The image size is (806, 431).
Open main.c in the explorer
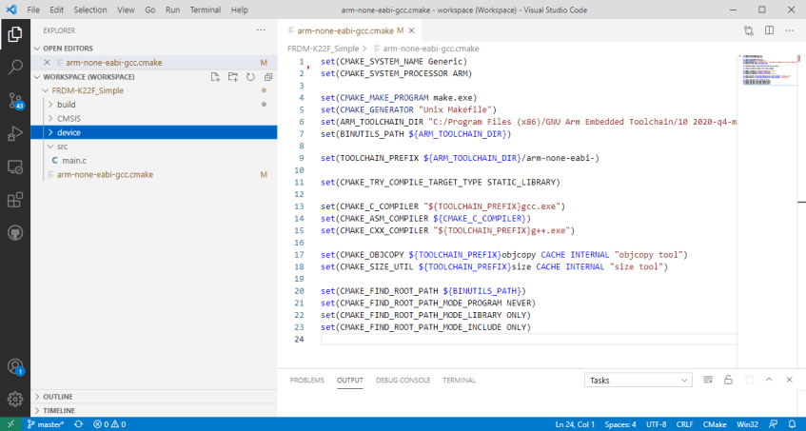[74, 161]
